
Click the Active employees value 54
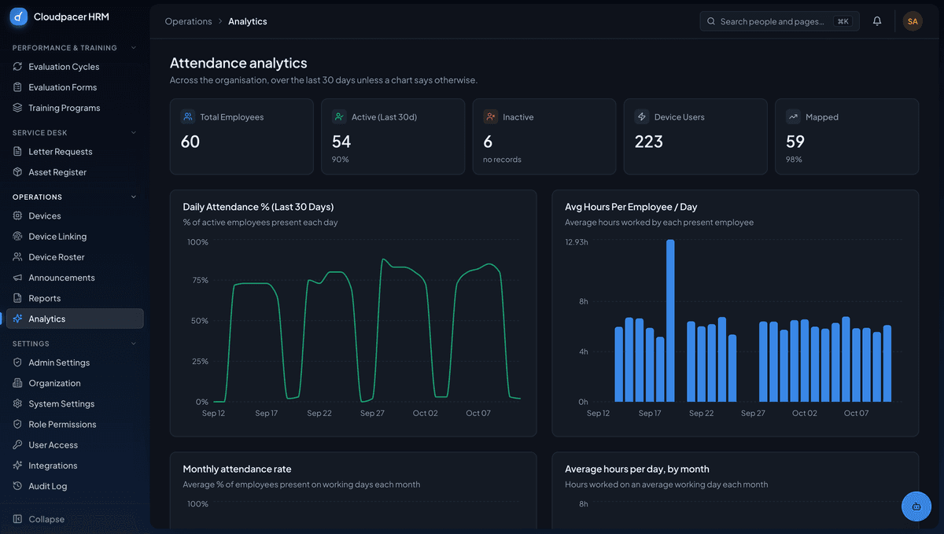coord(341,142)
